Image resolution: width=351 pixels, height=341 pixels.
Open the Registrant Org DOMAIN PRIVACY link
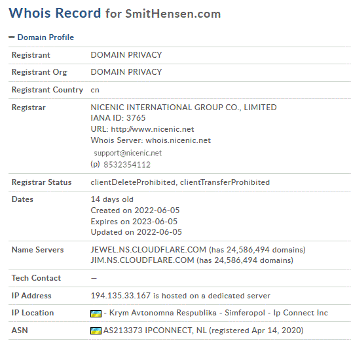pyautogui.click(x=126, y=72)
